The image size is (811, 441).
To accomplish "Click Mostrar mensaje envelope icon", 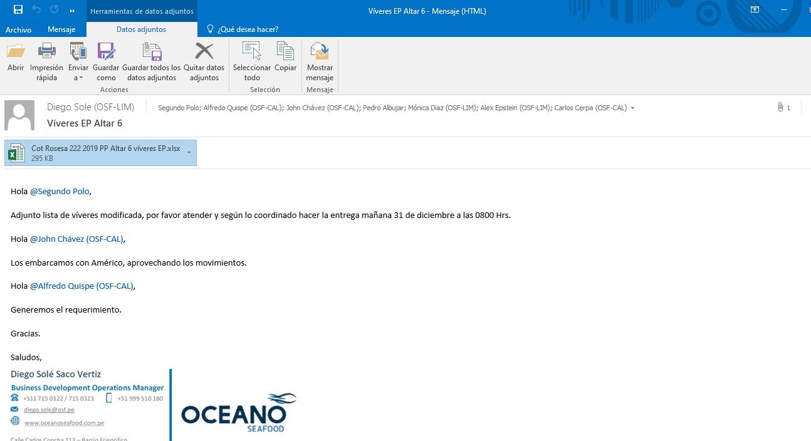I will (320, 52).
